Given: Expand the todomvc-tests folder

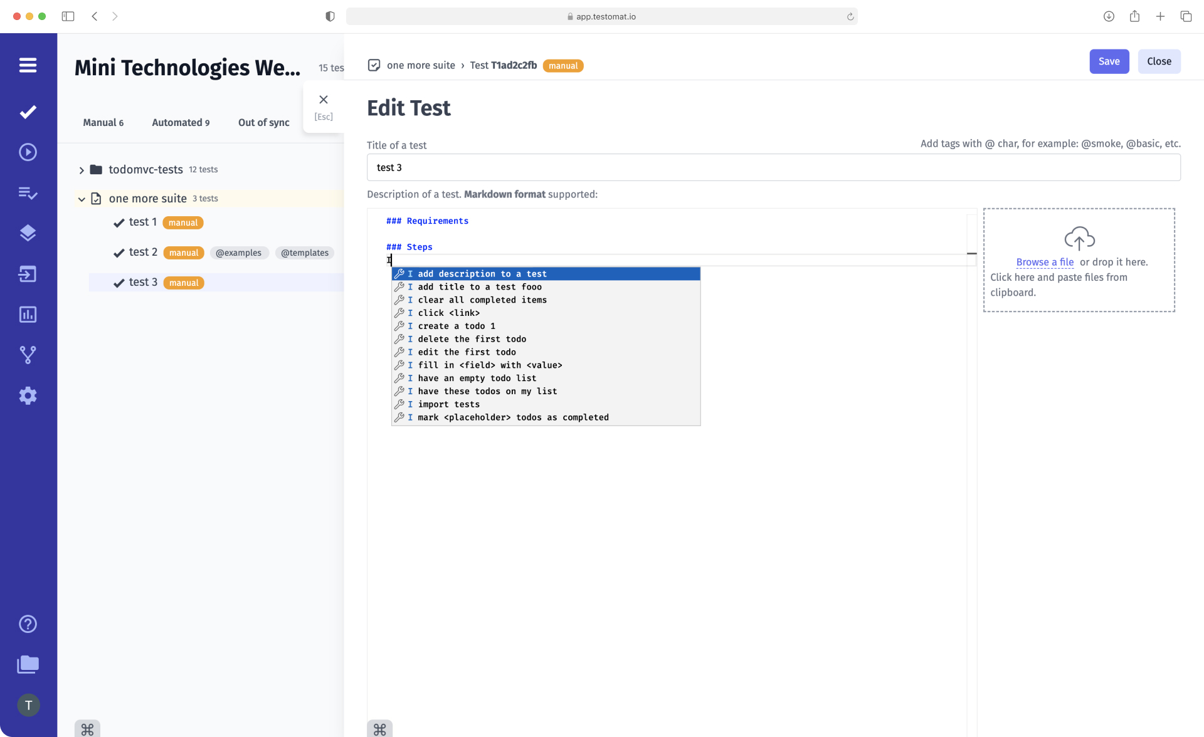Looking at the screenshot, I should [x=82, y=169].
